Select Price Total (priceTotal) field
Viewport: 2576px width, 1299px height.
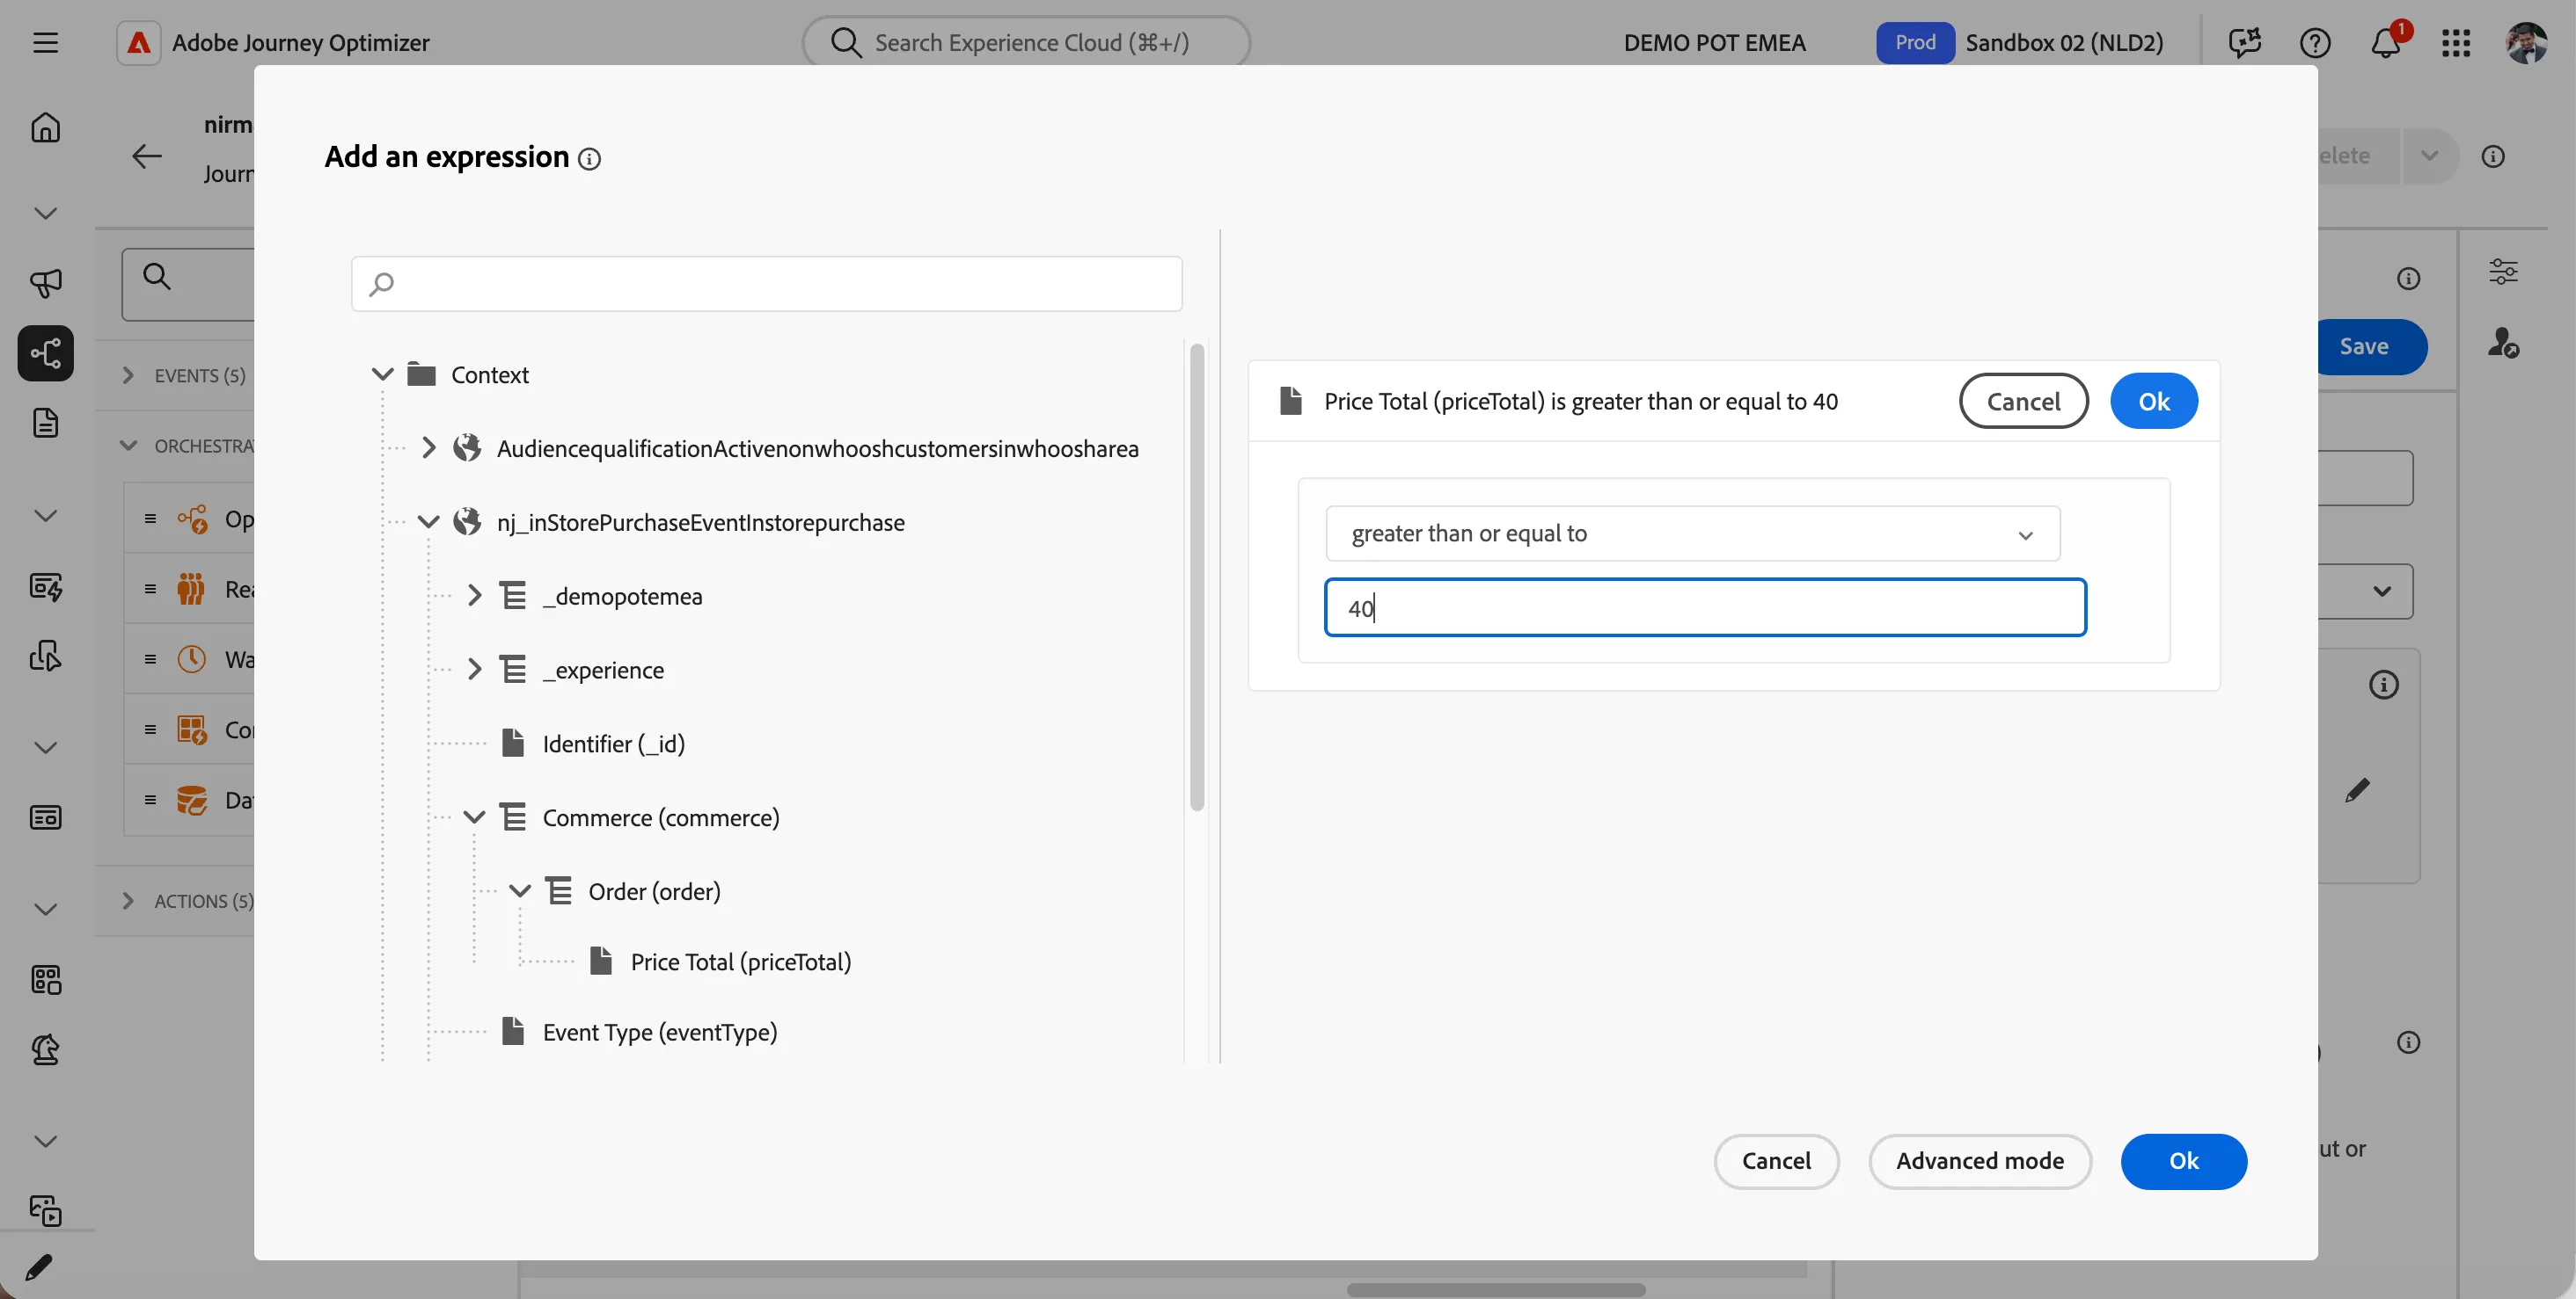pyautogui.click(x=740, y=962)
